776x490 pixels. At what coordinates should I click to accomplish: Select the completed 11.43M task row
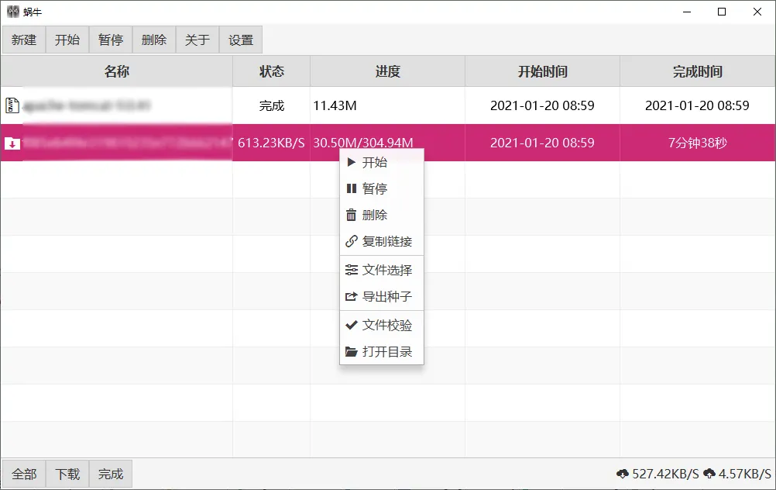388,105
